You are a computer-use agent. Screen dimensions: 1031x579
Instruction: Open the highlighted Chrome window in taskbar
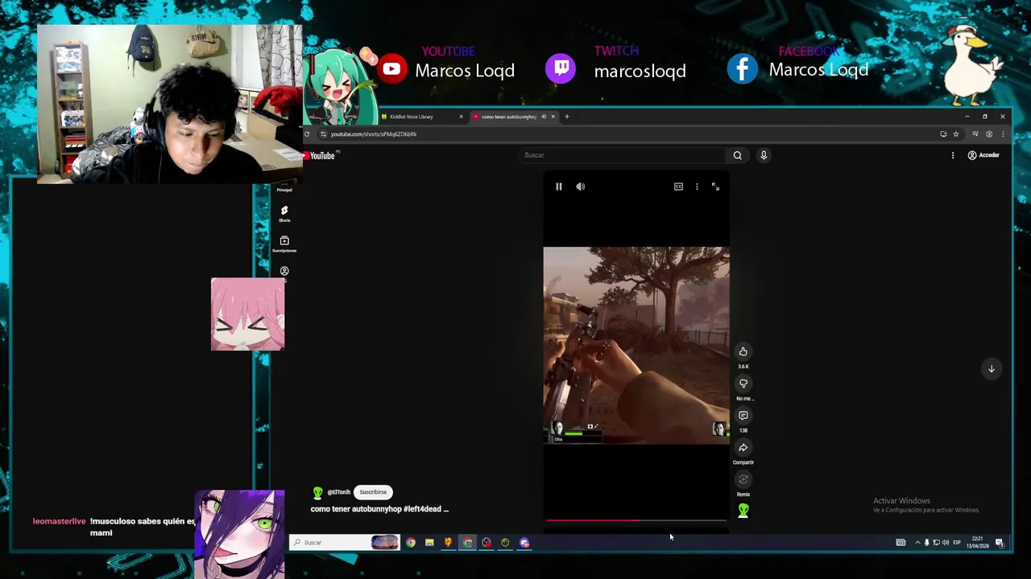[x=467, y=543]
